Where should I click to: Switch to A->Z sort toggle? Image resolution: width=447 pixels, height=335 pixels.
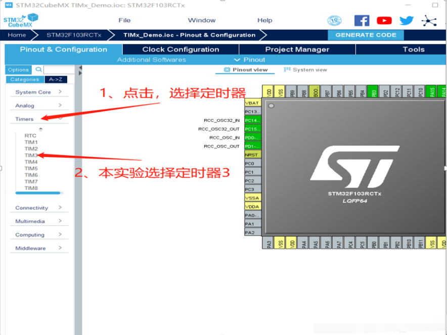pos(55,79)
